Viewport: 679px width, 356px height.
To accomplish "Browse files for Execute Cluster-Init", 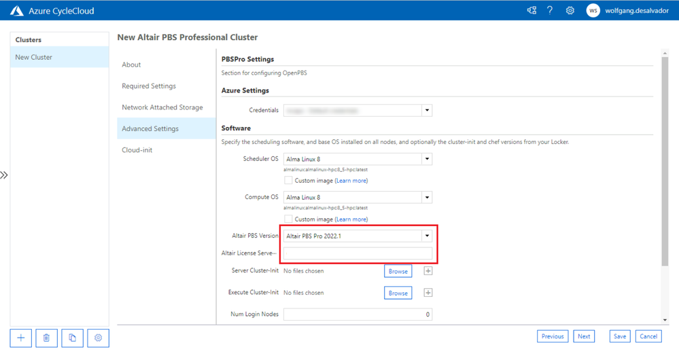I will pyautogui.click(x=398, y=293).
